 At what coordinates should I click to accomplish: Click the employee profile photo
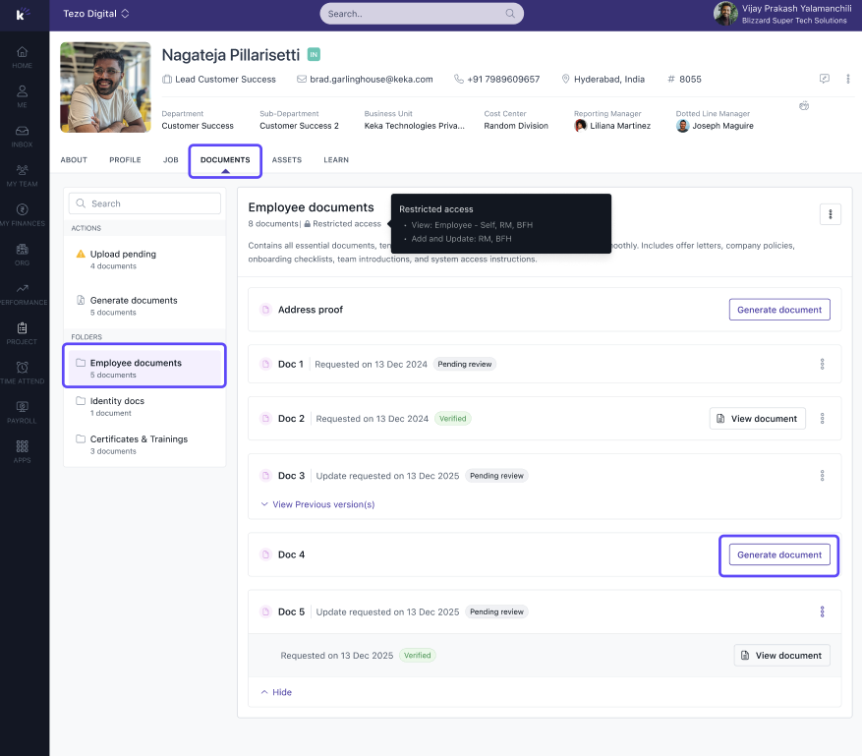105,87
